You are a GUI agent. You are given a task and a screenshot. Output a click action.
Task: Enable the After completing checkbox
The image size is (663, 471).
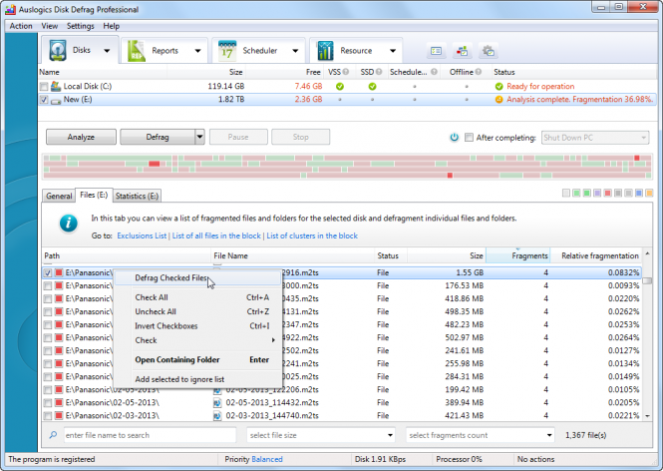[469, 137]
